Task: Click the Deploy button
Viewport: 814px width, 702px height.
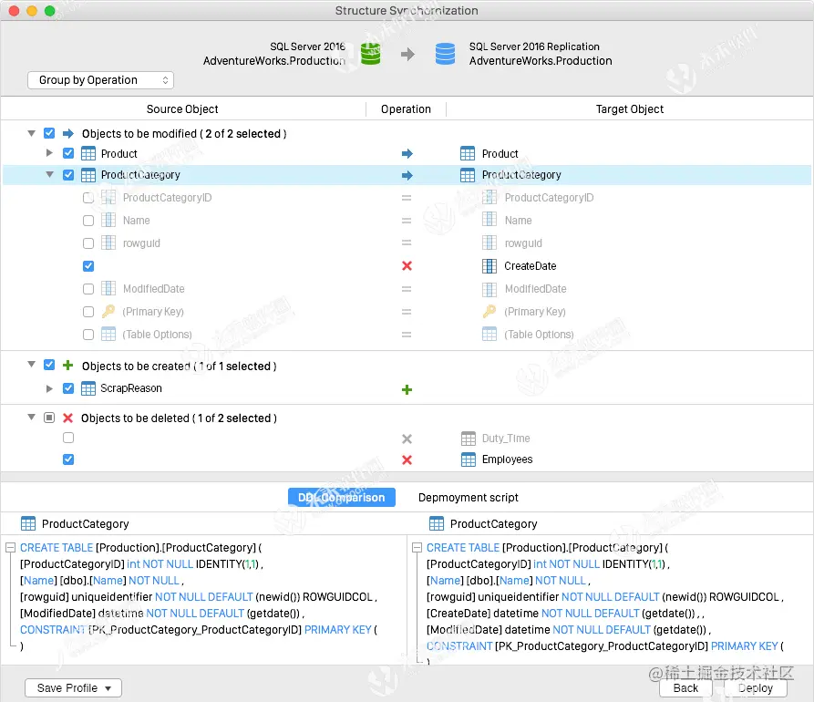Action: pos(756,688)
